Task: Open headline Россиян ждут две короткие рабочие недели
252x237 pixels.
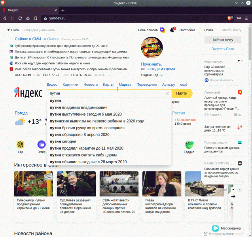Action: [x=52, y=63]
